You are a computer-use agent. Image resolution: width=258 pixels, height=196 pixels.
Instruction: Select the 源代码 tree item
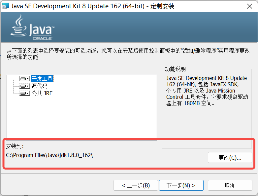pos(40,86)
